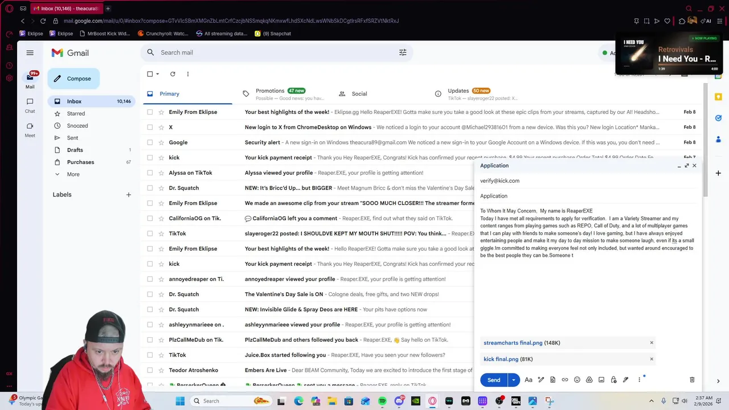
Task: Open the Purchases folder
Action: click(80, 162)
